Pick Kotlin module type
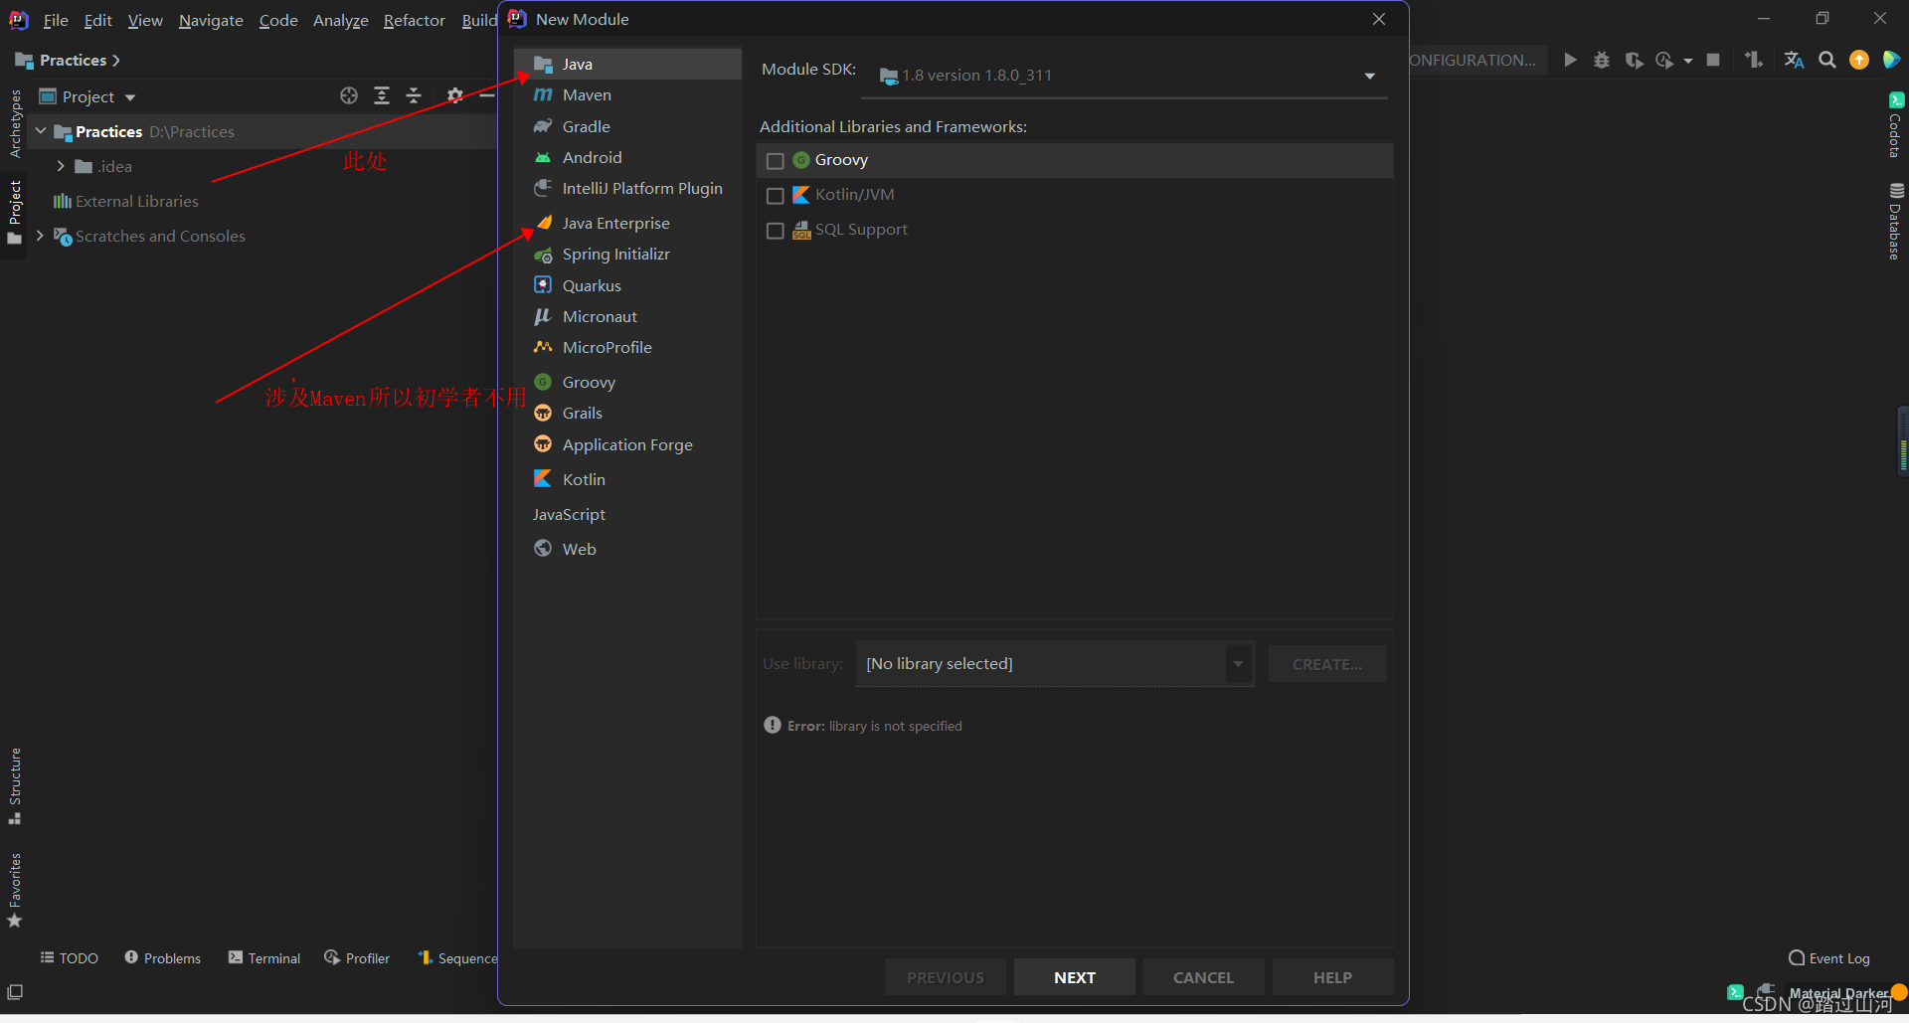This screenshot has width=1909, height=1023. pyautogui.click(x=627, y=479)
